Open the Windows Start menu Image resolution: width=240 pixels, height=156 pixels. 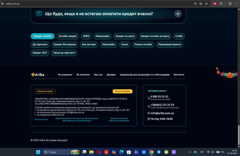38,152
